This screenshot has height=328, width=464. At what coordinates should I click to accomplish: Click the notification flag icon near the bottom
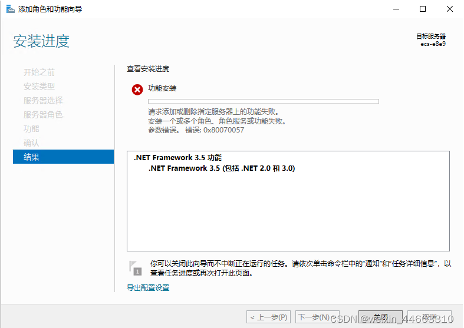[136, 267]
